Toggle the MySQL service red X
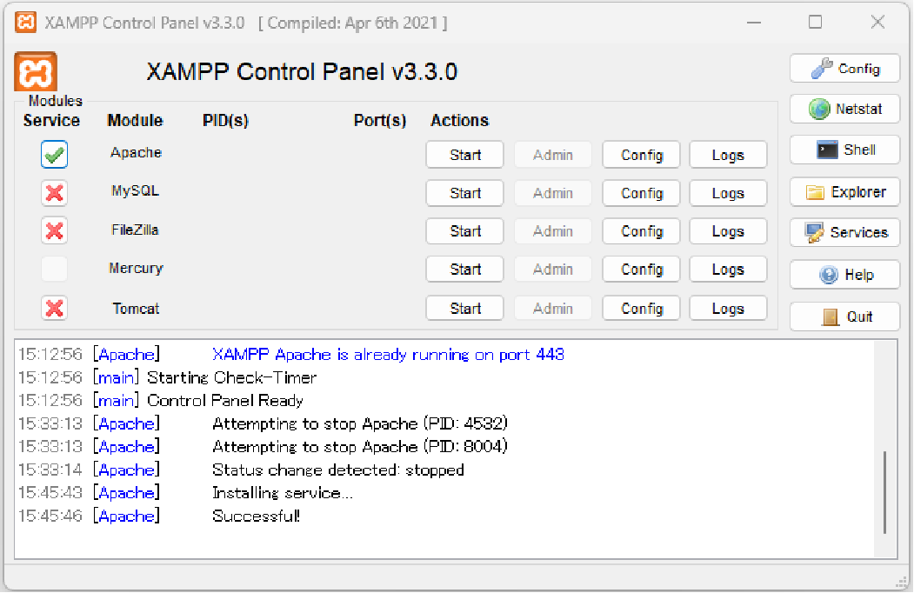Image resolution: width=914 pixels, height=593 pixels. click(54, 193)
